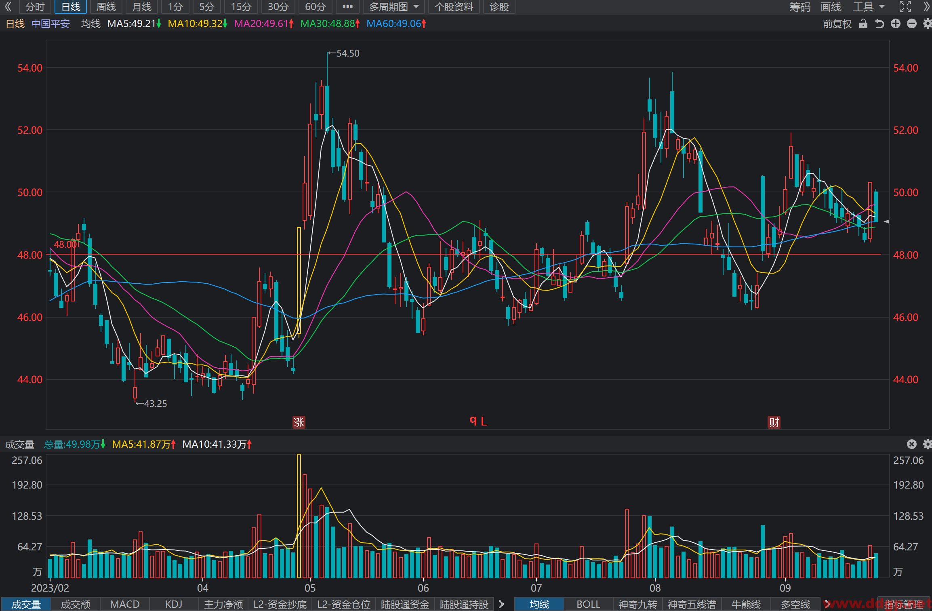Click the 诊股 diagnosis button
Viewport: 932px width, 611px height.
click(499, 7)
